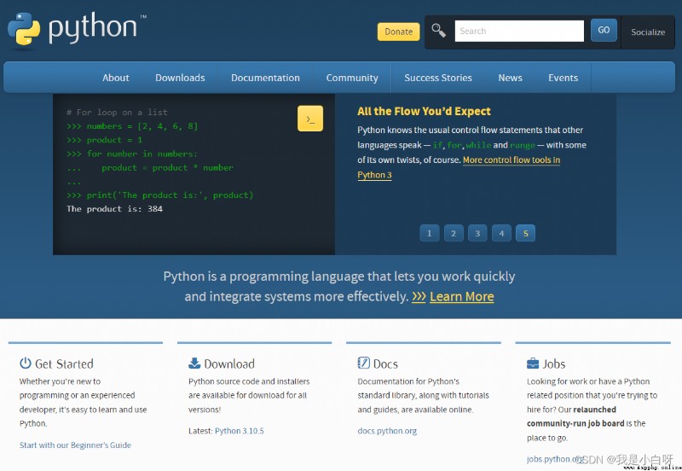Click the Learn More link
Viewport: 682px width, 471px height.
[x=461, y=296]
